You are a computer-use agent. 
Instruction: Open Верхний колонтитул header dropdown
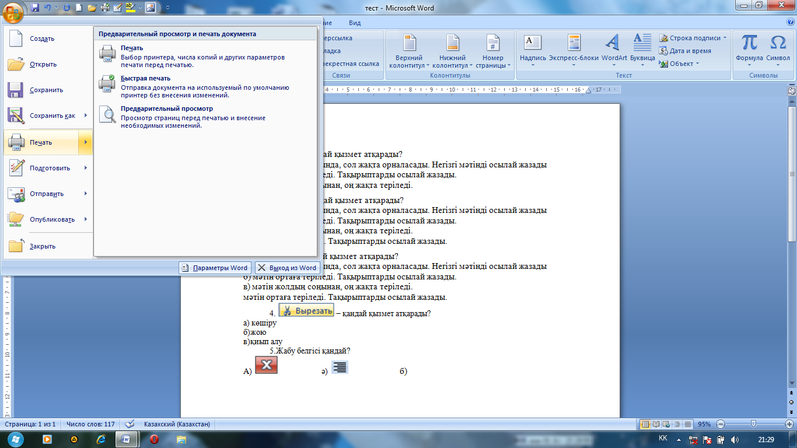(409, 51)
